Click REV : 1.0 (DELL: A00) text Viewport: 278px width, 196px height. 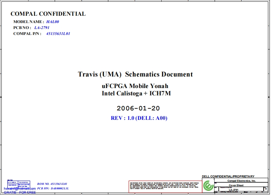pyautogui.click(x=139, y=118)
